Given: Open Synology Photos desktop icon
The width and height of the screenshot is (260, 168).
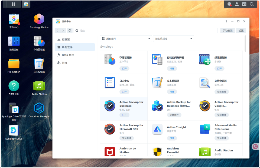Looking at the screenshot, I should point(39,19).
